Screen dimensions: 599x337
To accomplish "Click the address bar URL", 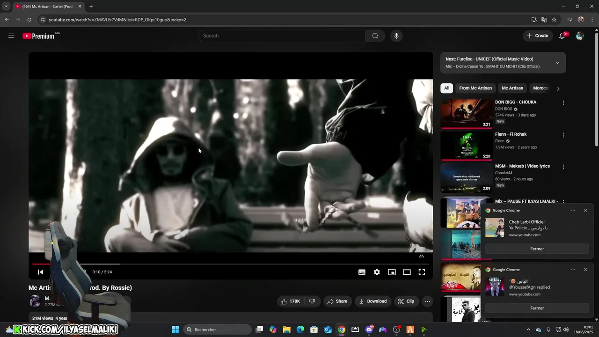I will coord(117,20).
